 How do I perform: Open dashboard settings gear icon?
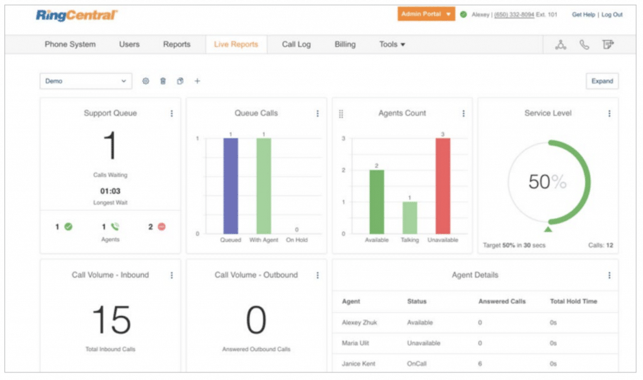click(x=146, y=81)
